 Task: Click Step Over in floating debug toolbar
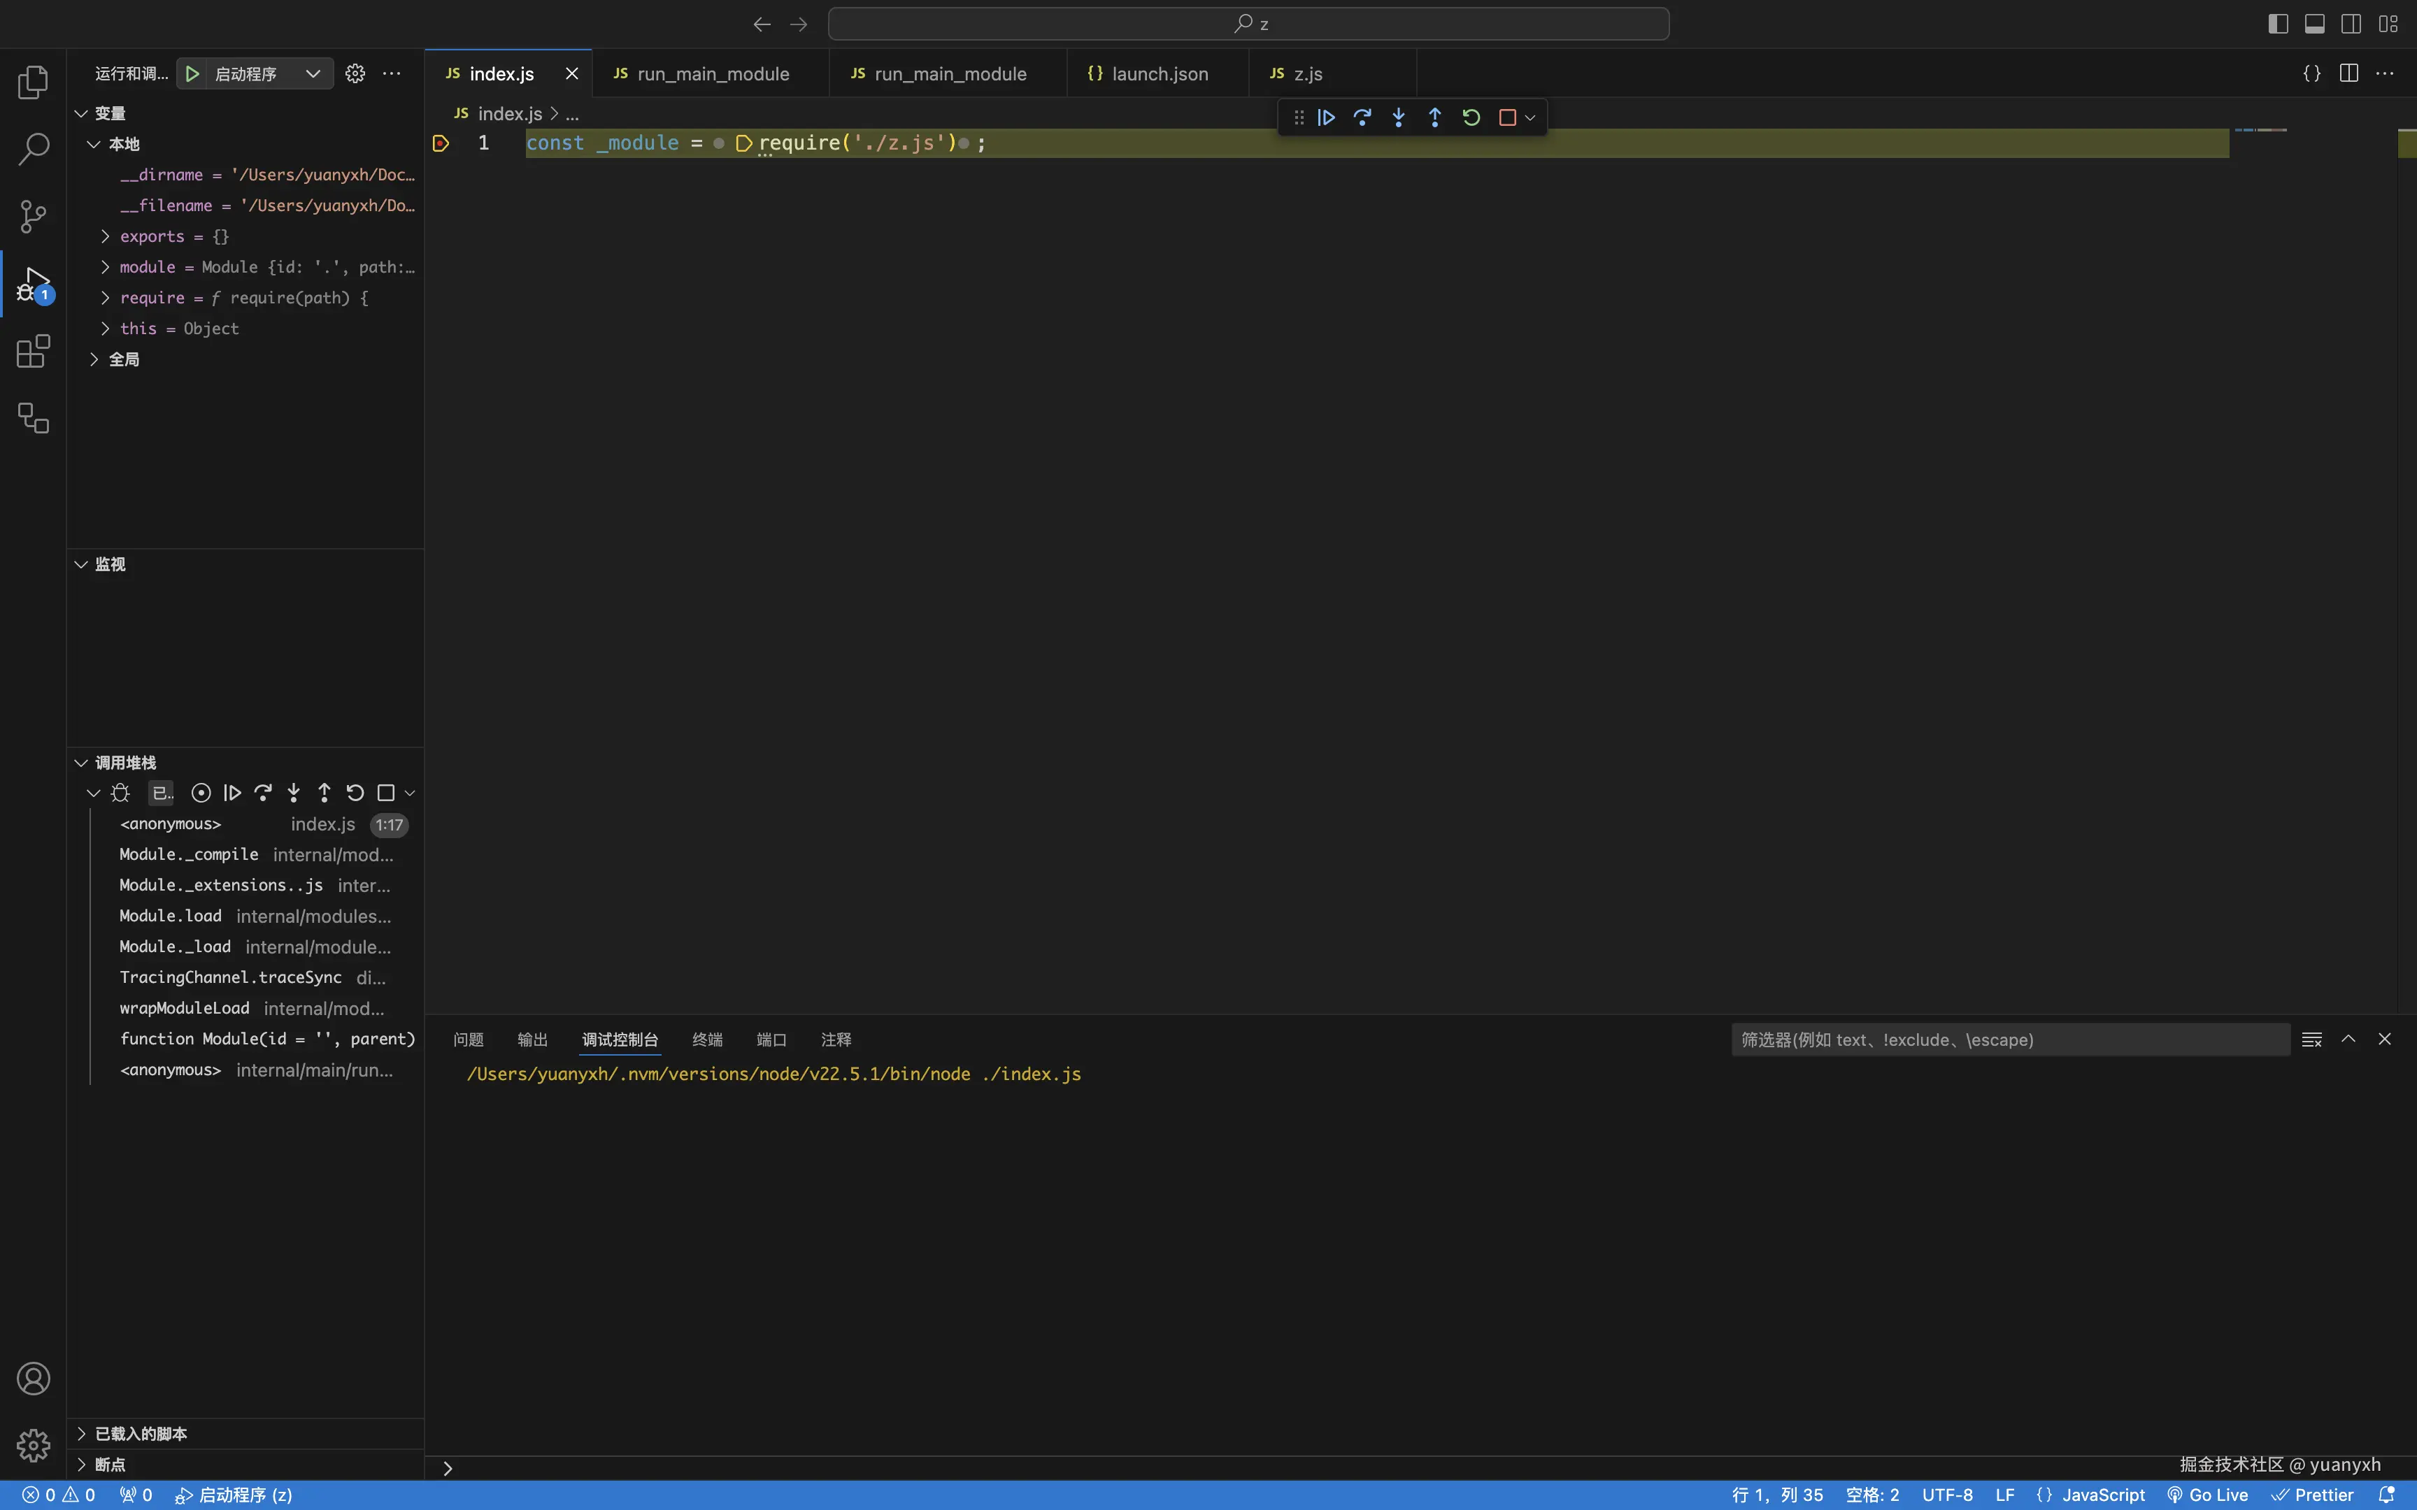point(1362,118)
